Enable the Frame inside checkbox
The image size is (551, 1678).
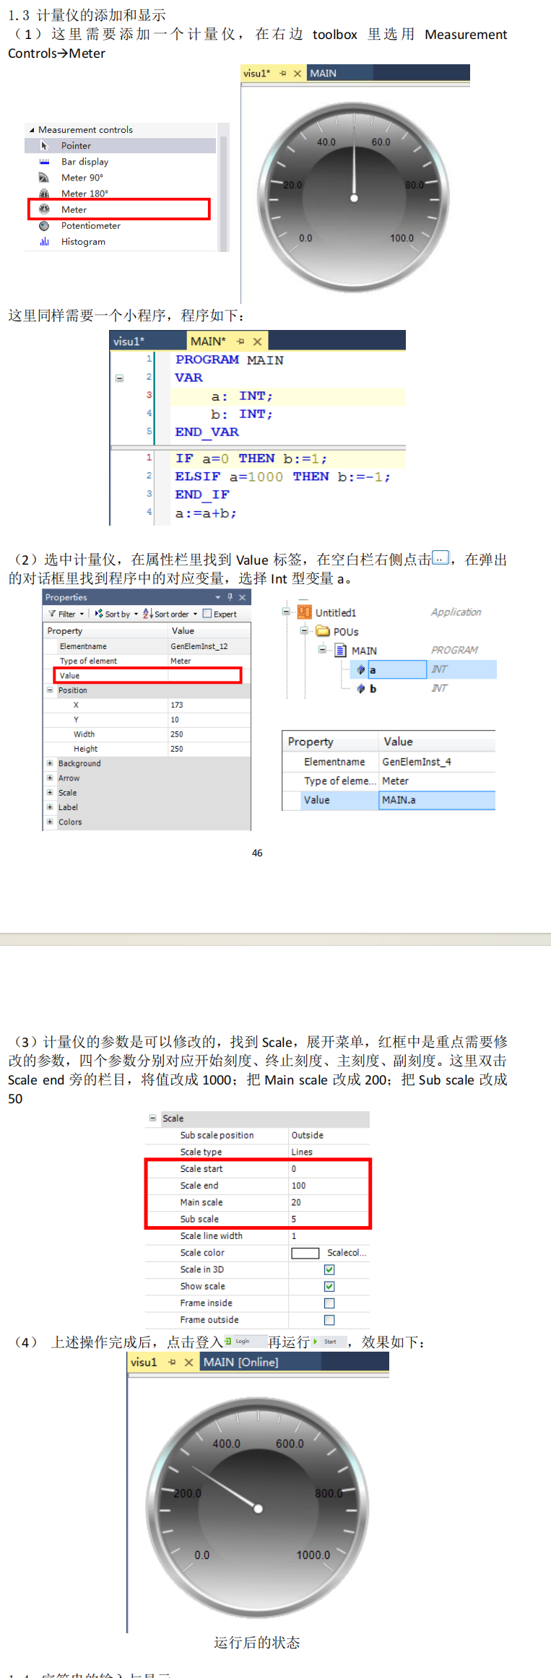(x=329, y=1303)
